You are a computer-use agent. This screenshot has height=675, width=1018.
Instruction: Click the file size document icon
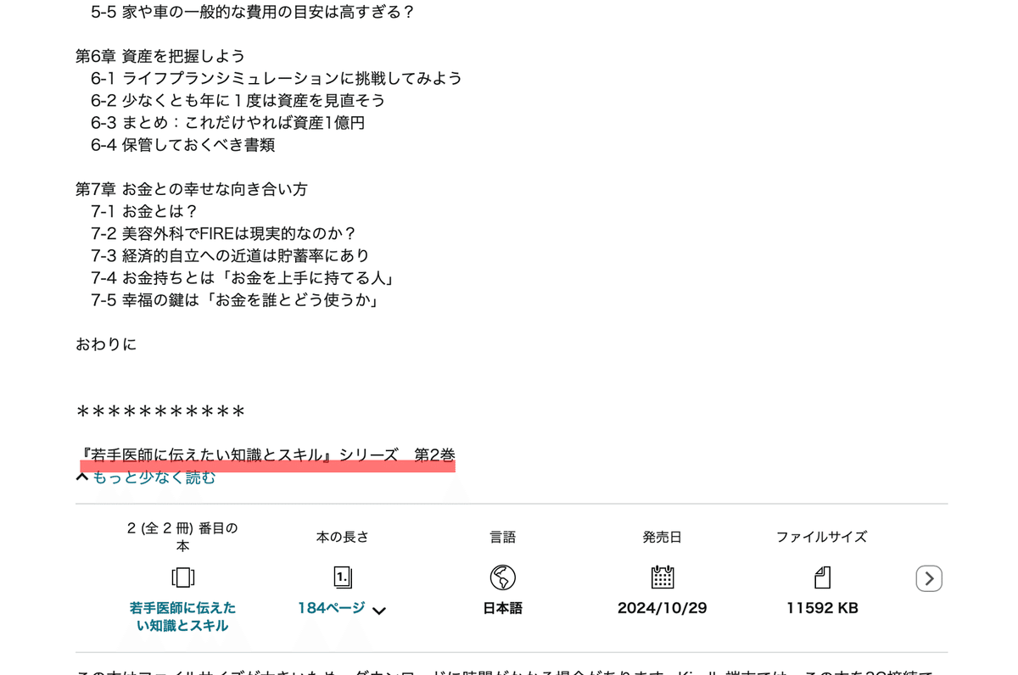click(x=822, y=577)
